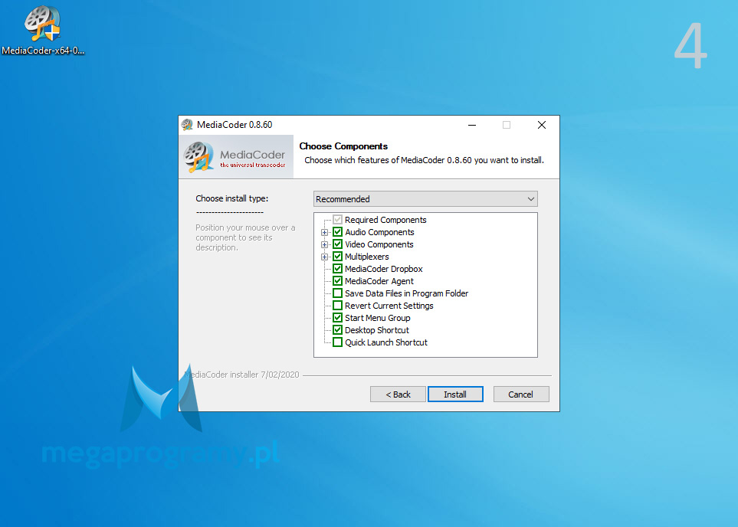Expand the Multiplexers tree node
This screenshot has height=527, width=738.
[324, 257]
